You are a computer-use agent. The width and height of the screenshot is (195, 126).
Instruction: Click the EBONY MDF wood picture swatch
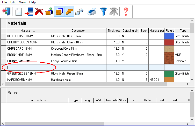pos(169,55)
